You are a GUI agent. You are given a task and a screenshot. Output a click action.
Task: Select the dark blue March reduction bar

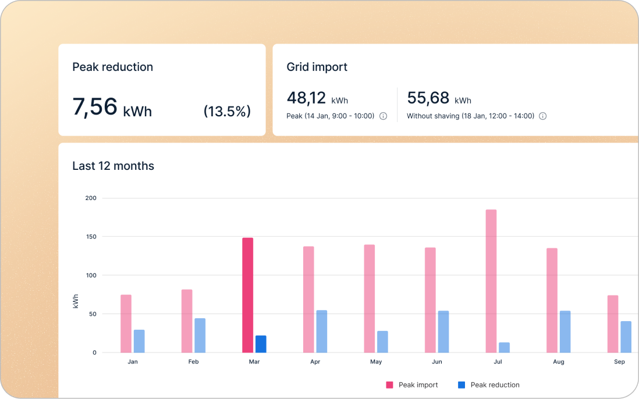tap(261, 344)
